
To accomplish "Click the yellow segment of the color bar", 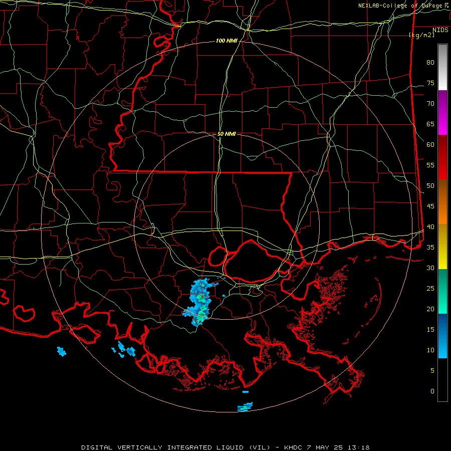I will point(442,247).
